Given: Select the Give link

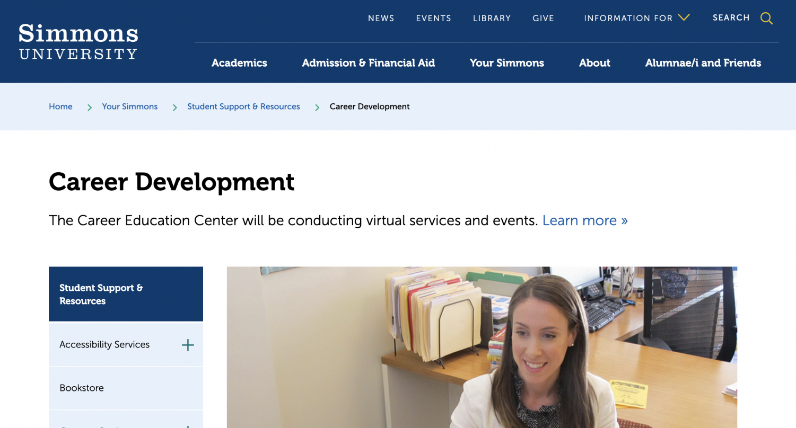Looking at the screenshot, I should click(543, 18).
